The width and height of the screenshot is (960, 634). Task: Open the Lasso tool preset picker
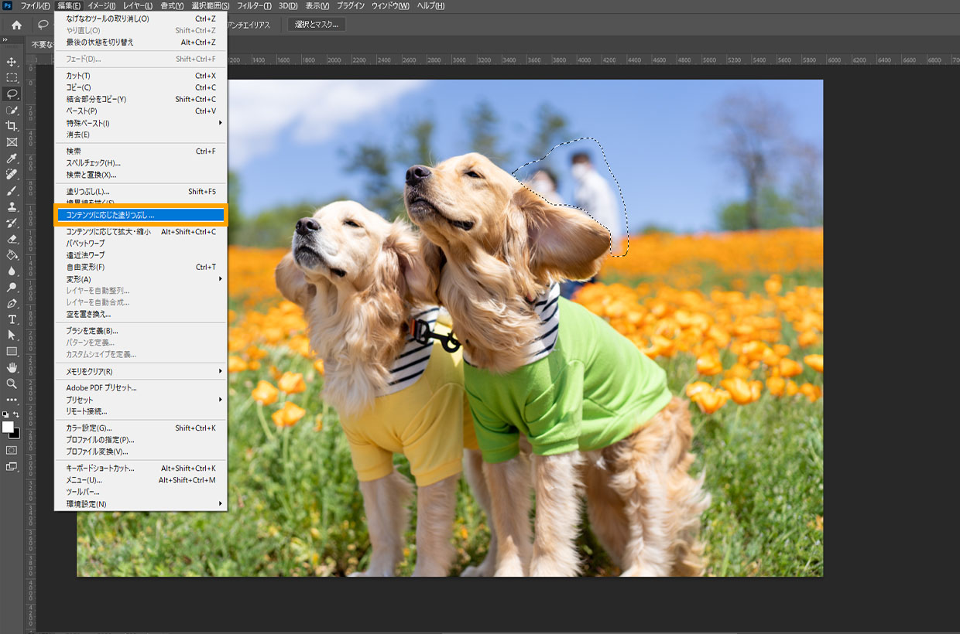pyautogui.click(x=44, y=25)
